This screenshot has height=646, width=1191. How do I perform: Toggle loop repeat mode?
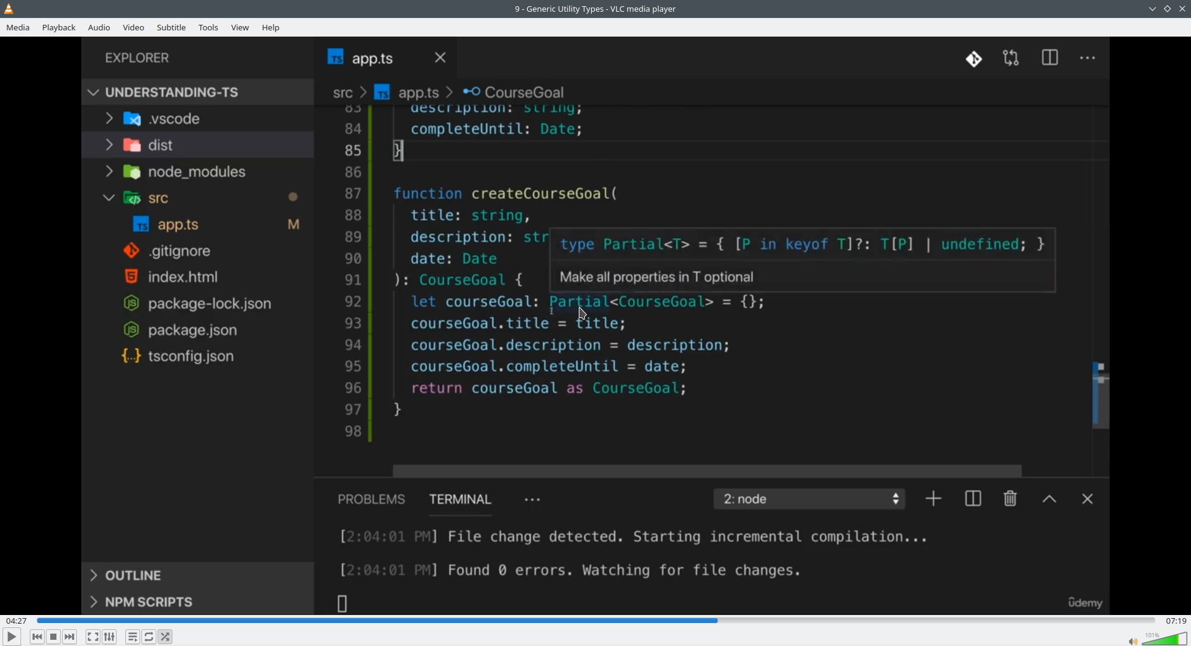click(149, 637)
